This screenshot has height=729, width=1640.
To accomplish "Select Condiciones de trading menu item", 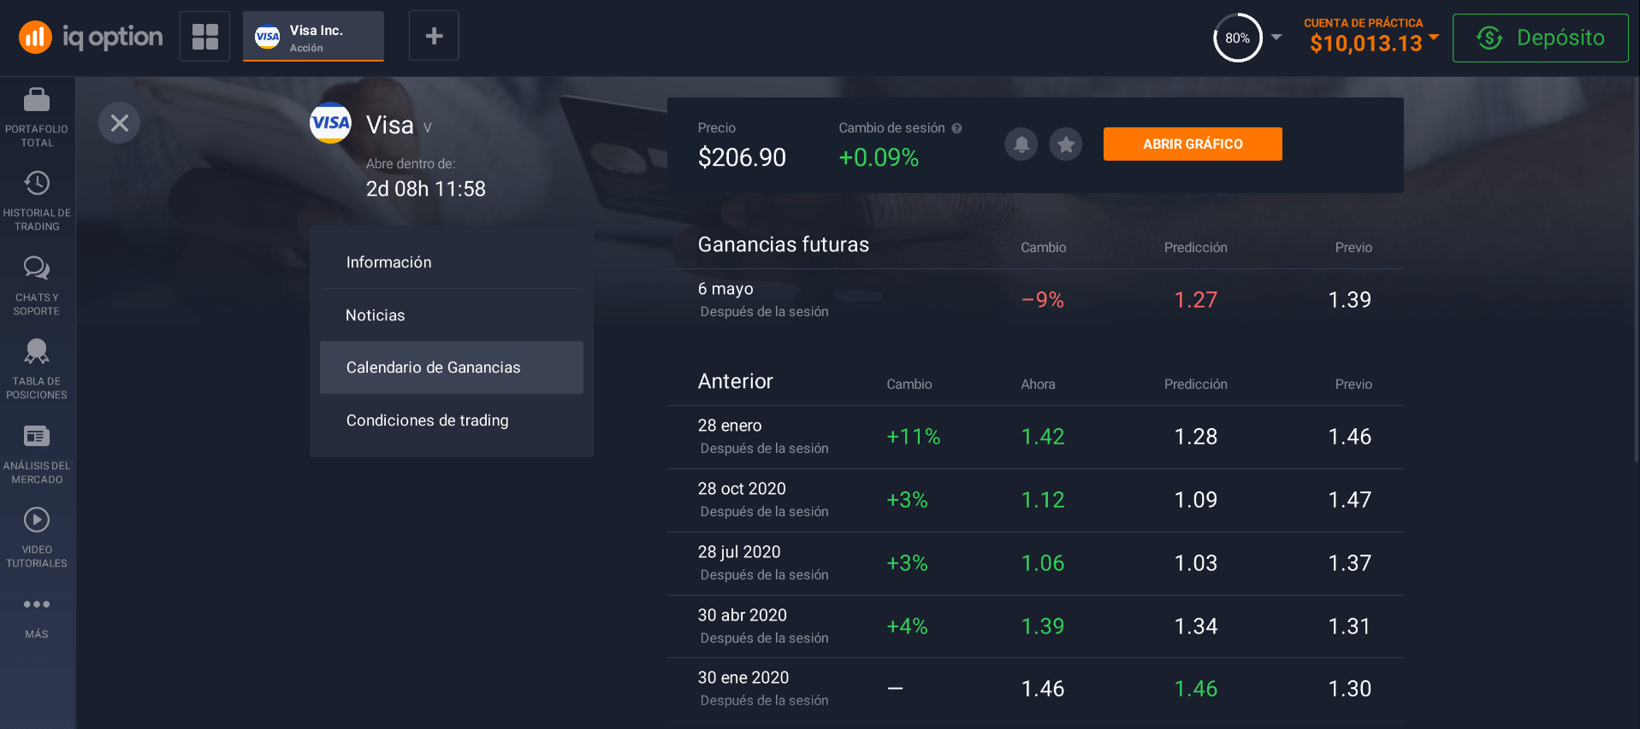I will coord(452,420).
